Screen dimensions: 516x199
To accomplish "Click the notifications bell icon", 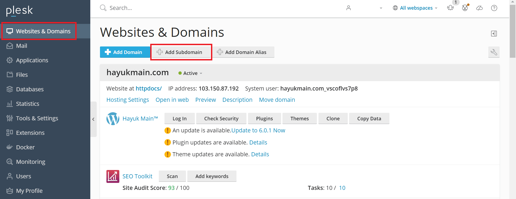I will click(x=450, y=8).
